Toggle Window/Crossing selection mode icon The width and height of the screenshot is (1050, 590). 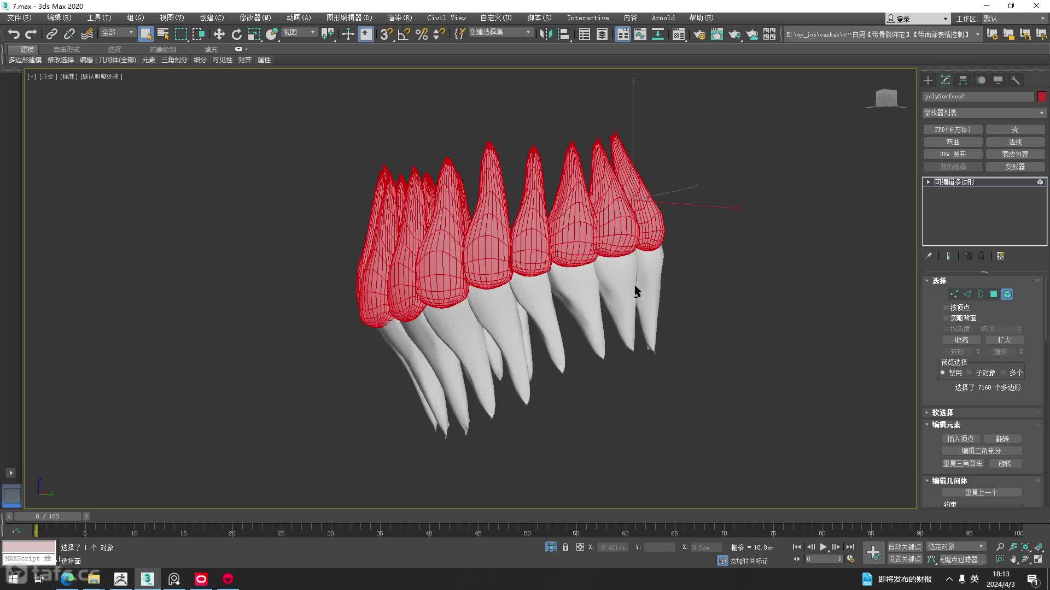(198, 34)
